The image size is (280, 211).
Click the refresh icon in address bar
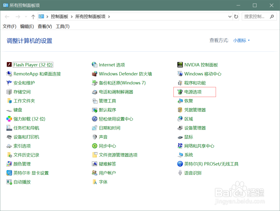point(236,17)
